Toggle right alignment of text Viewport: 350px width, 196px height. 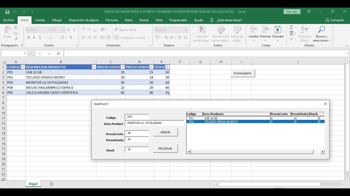point(95,38)
